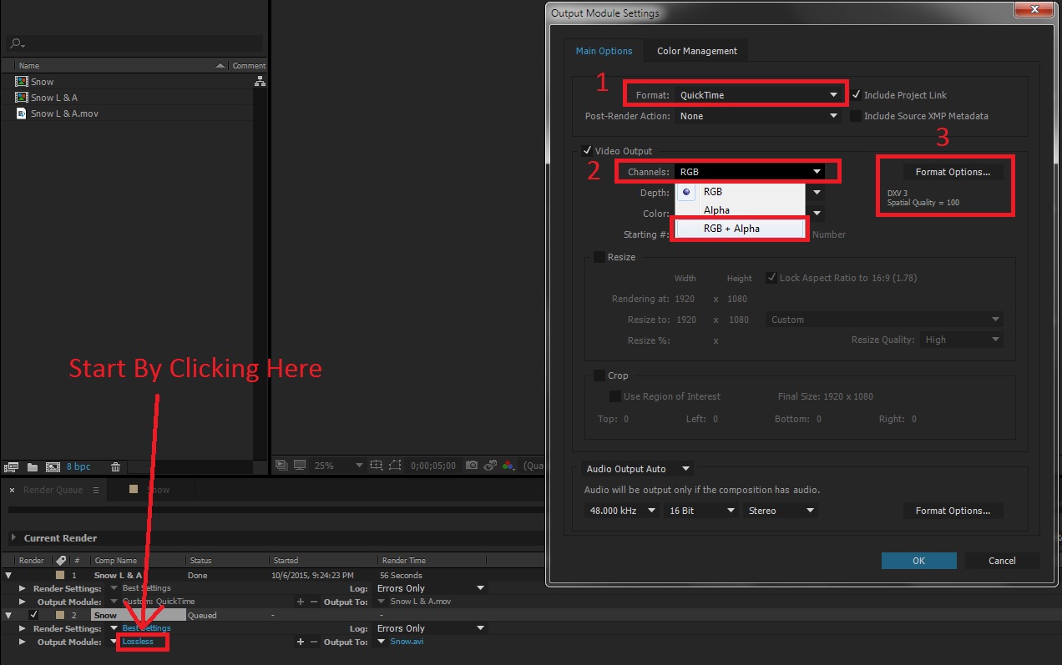Image resolution: width=1062 pixels, height=665 pixels.
Task: Click the Interpret Footage icon in Project panel
Action: [x=12, y=467]
